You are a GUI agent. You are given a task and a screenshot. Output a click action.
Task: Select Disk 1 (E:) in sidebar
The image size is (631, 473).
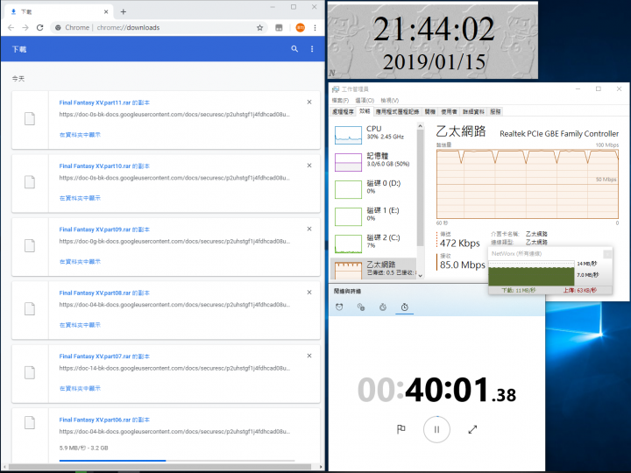[x=373, y=216]
